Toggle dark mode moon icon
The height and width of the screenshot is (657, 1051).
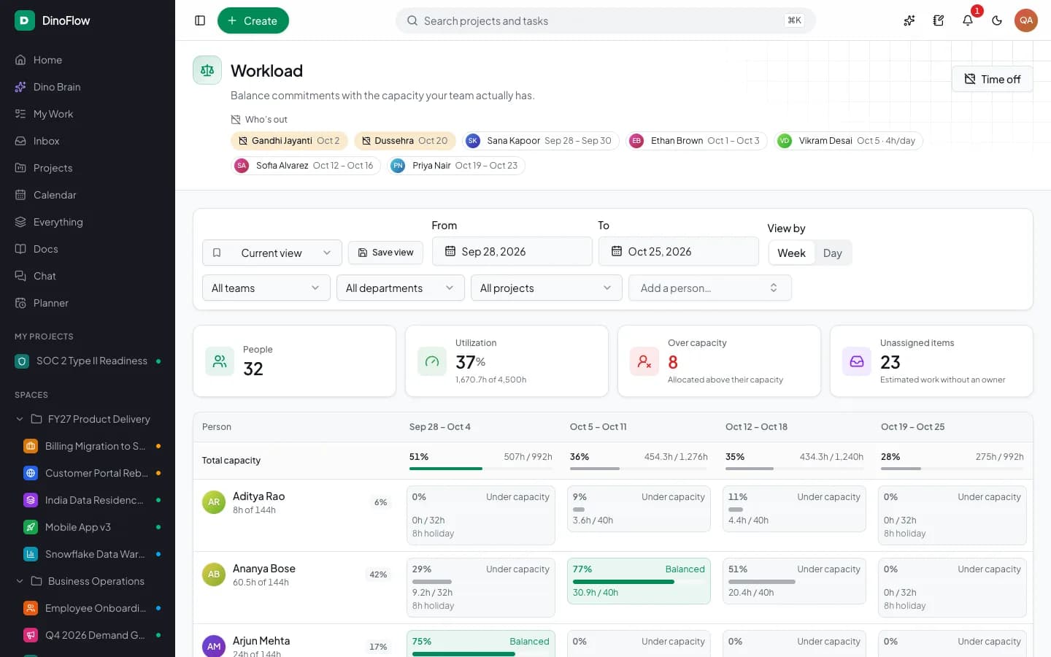pos(997,20)
